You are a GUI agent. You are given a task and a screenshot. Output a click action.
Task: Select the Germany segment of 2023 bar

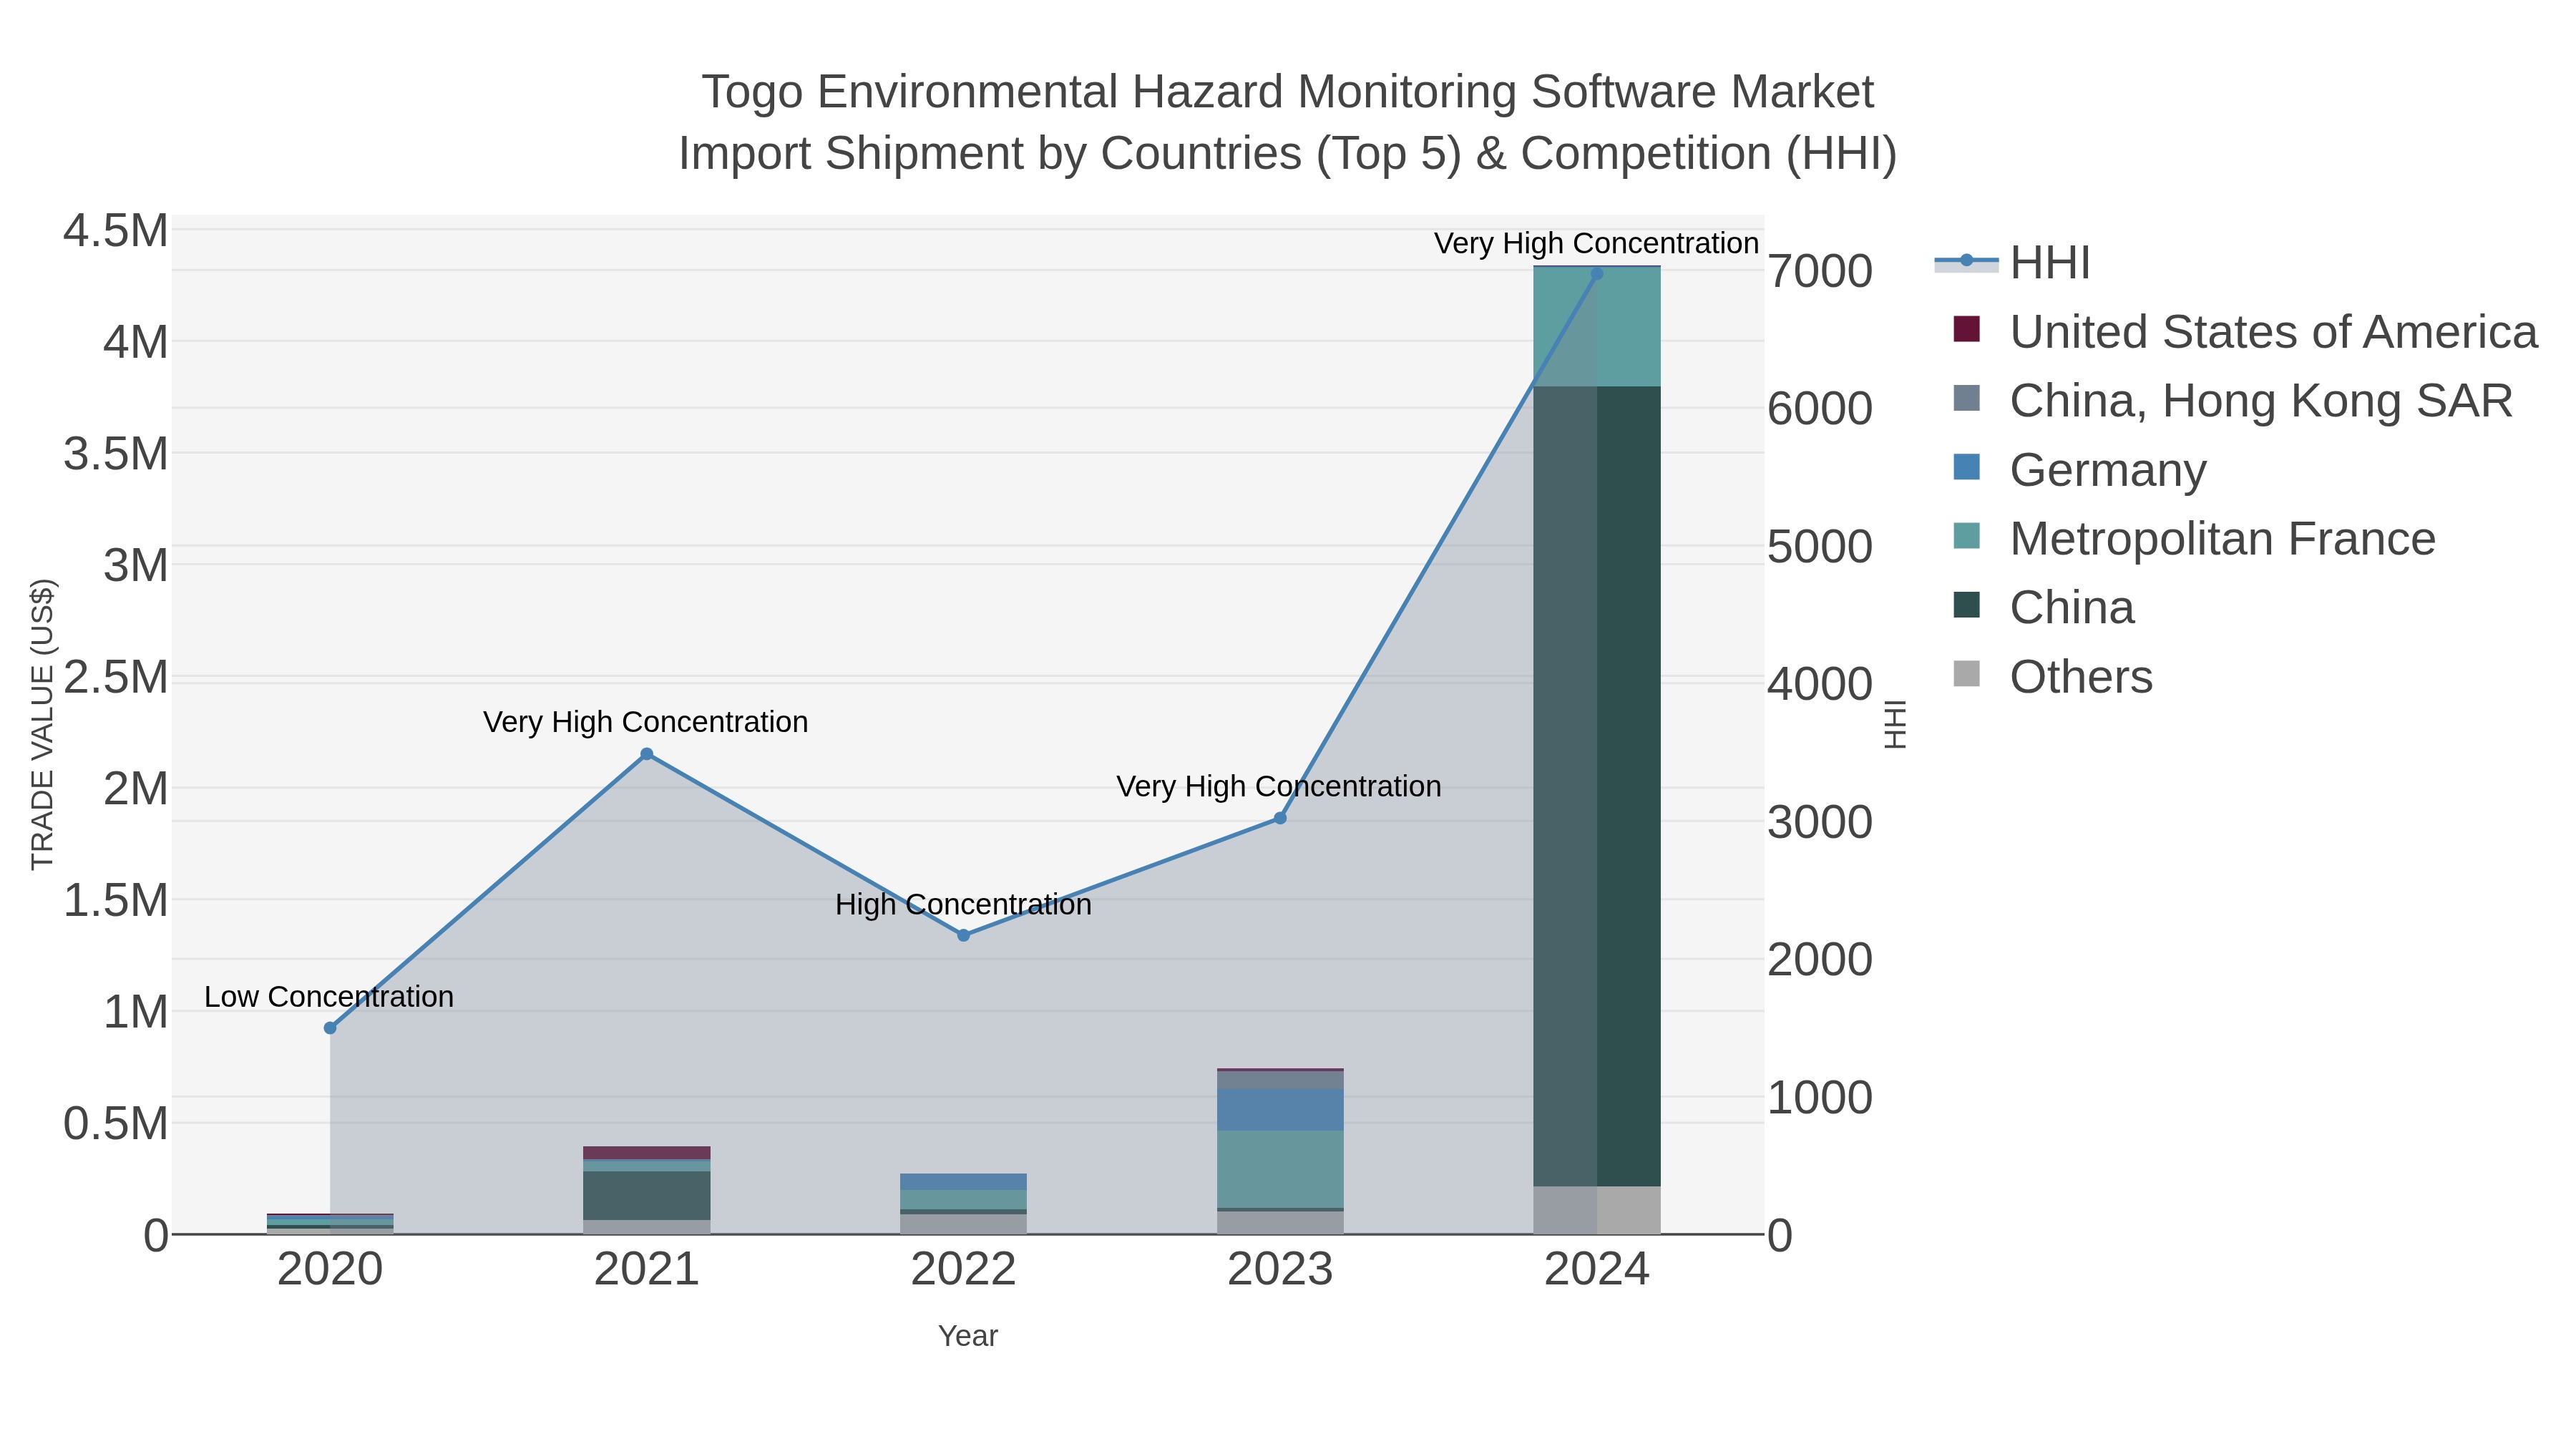(1280, 1110)
